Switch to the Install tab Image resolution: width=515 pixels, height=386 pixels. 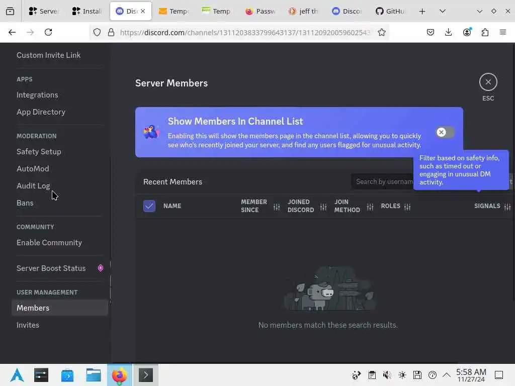[x=87, y=11]
